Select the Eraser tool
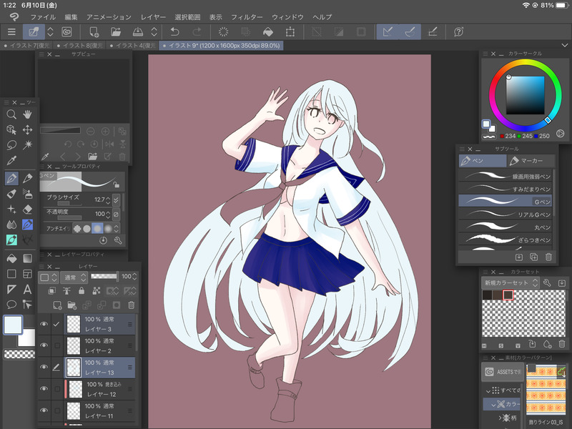Screen dimensions: 572x429 (x=27, y=209)
